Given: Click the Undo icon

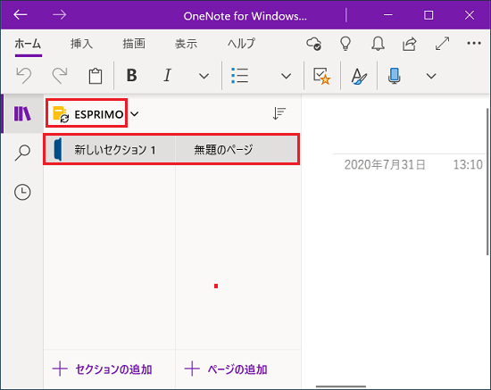Looking at the screenshot, I should pyautogui.click(x=24, y=76).
